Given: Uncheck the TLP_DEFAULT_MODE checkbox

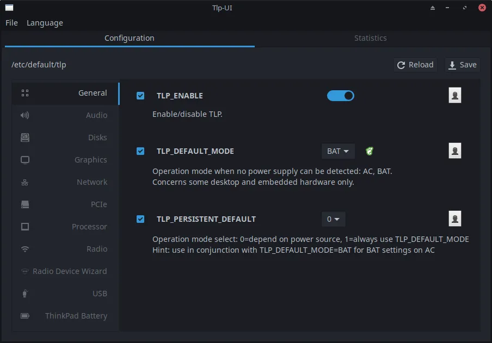Looking at the screenshot, I should click(x=140, y=151).
